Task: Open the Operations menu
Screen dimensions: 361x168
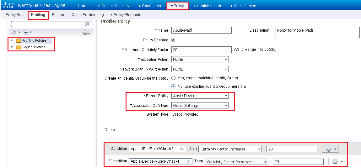Action: [150, 6]
